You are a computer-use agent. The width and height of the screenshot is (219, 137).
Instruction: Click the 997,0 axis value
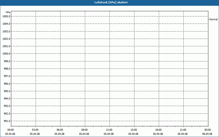point(7,76)
